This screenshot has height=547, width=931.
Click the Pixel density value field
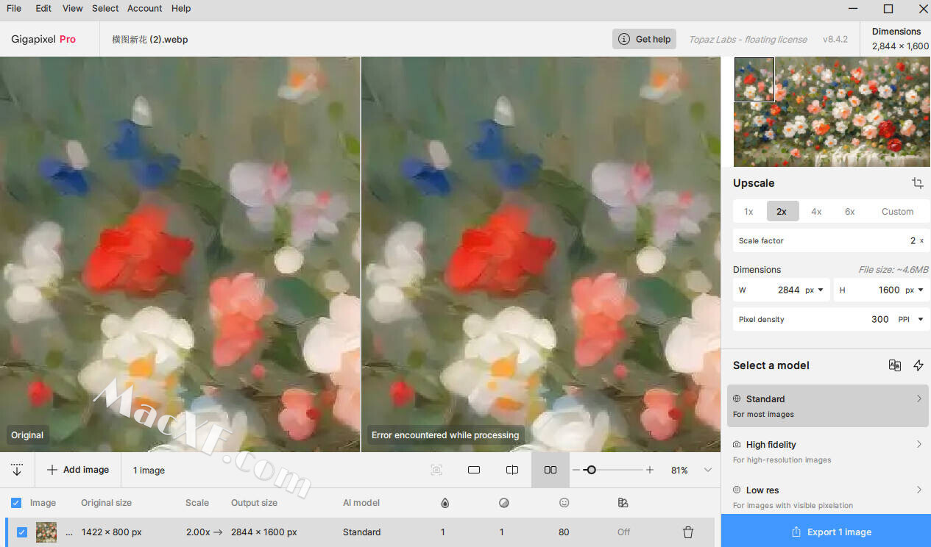(x=880, y=320)
